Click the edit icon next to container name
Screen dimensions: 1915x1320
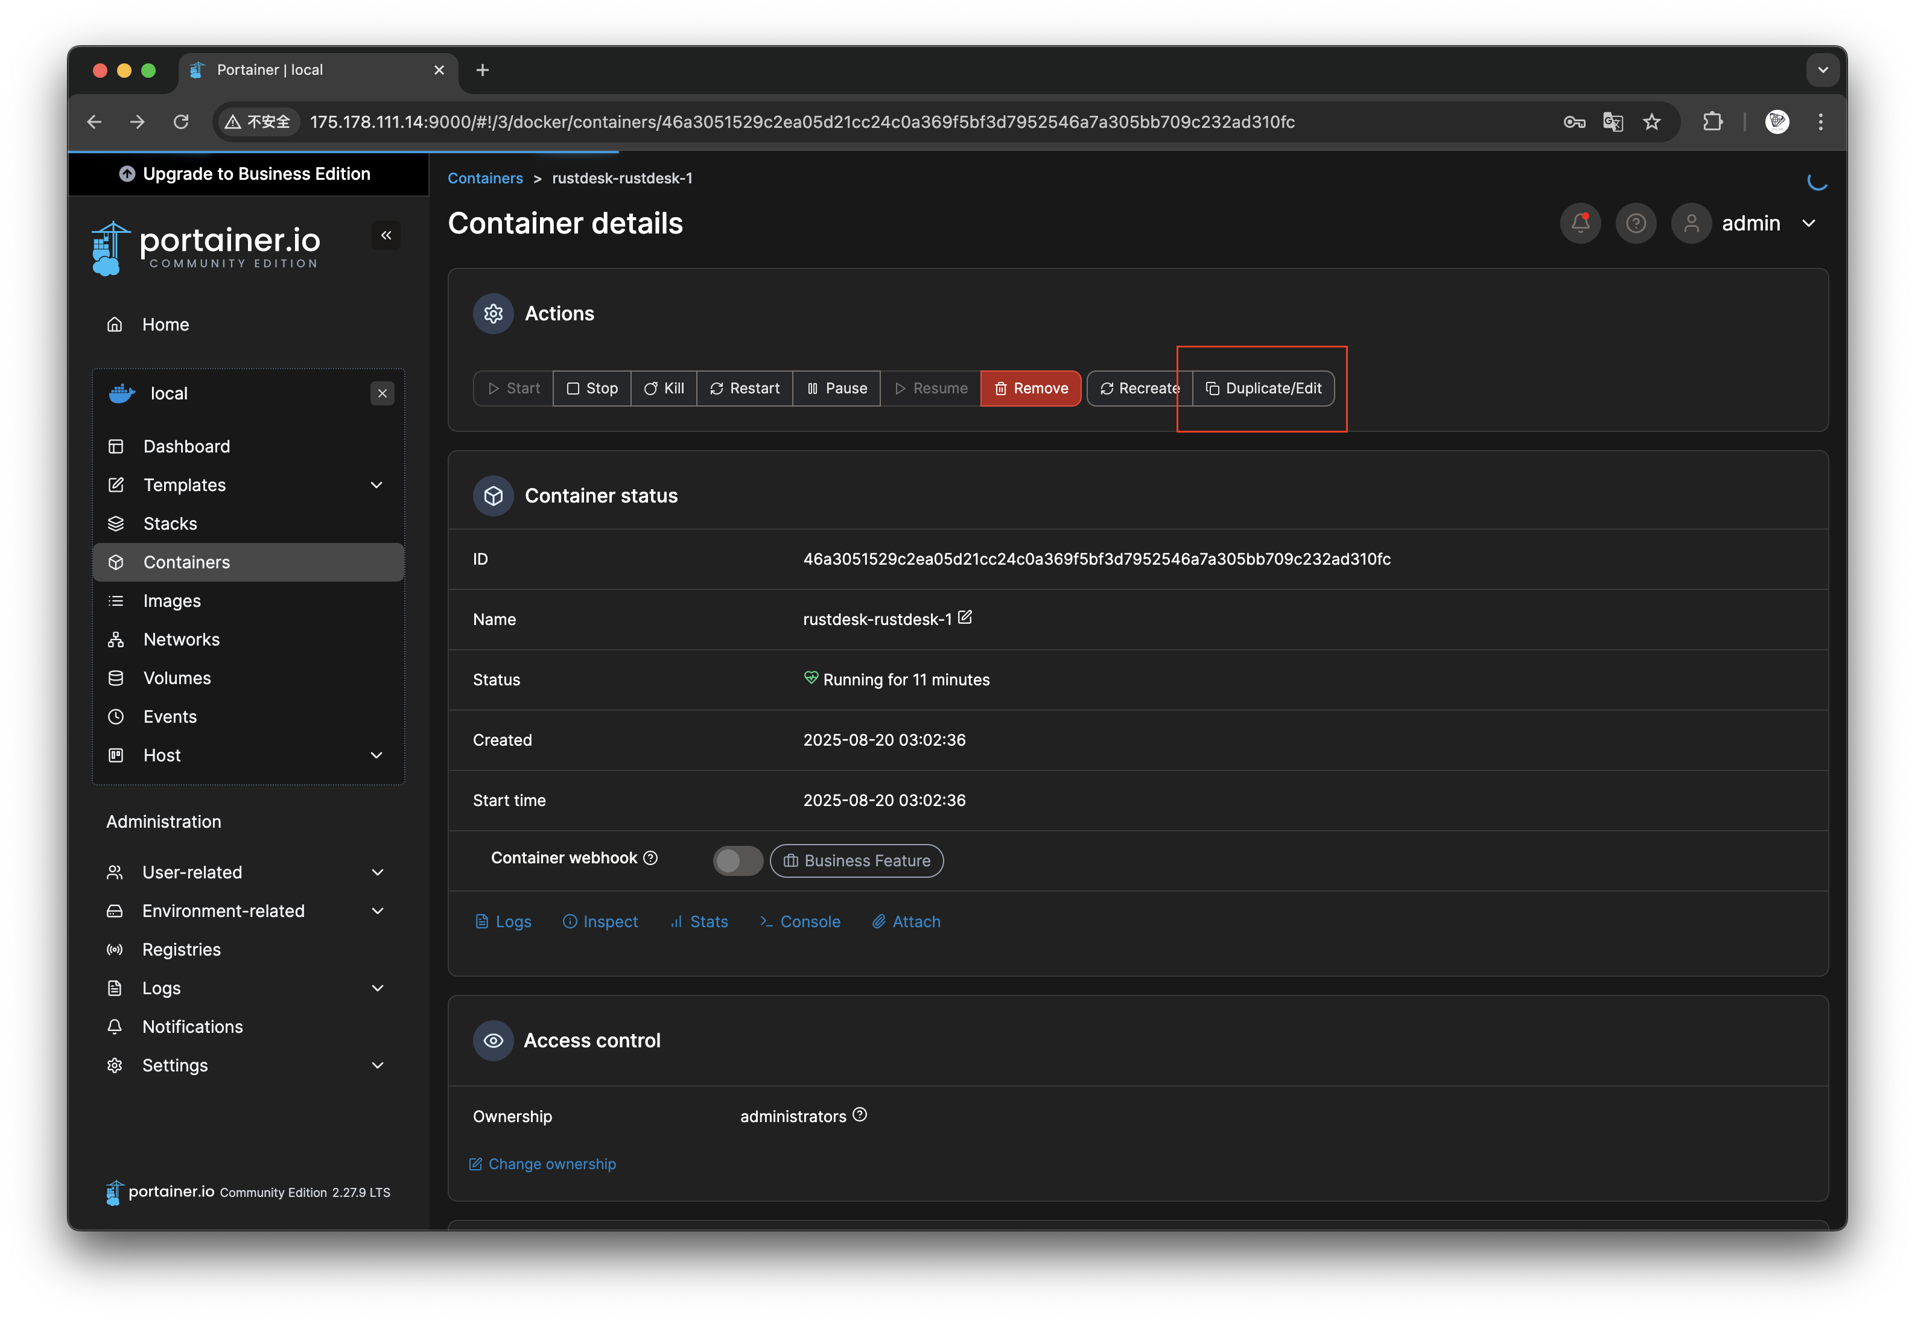(965, 618)
